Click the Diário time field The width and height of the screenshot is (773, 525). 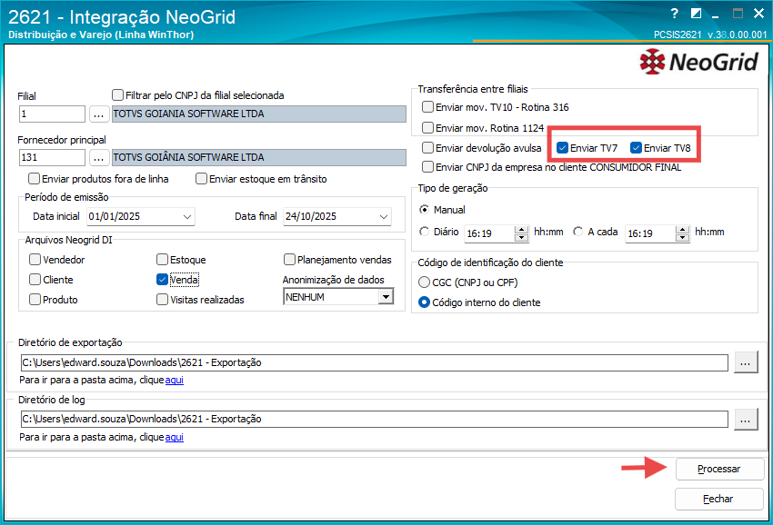click(489, 233)
